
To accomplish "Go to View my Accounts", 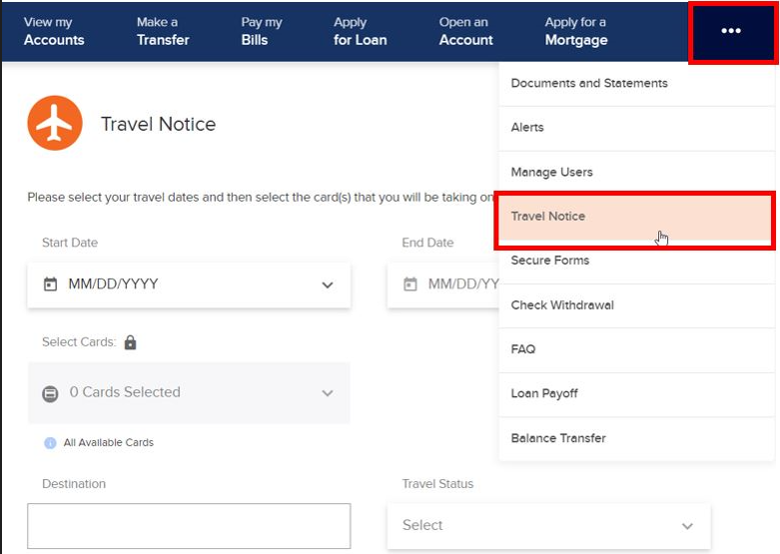I will click(x=54, y=31).
